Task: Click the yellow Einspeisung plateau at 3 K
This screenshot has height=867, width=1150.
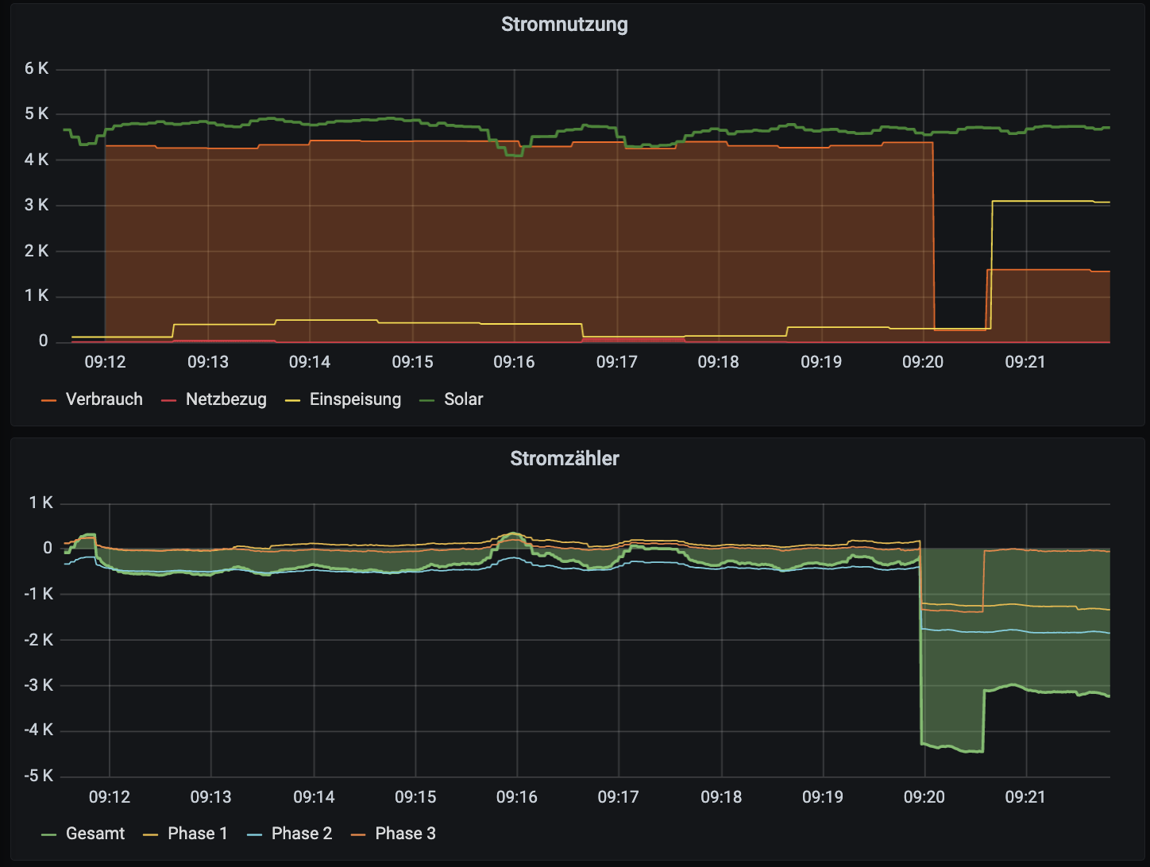Action: pos(1048,202)
